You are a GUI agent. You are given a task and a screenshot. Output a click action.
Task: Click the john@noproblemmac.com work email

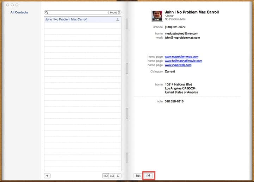[x=182, y=38]
